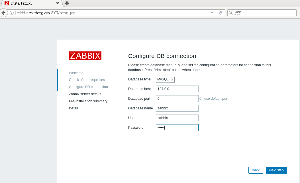This screenshot has width=300, height=183.
Task: Click the browser back arrow button
Action: (x=3, y=13)
